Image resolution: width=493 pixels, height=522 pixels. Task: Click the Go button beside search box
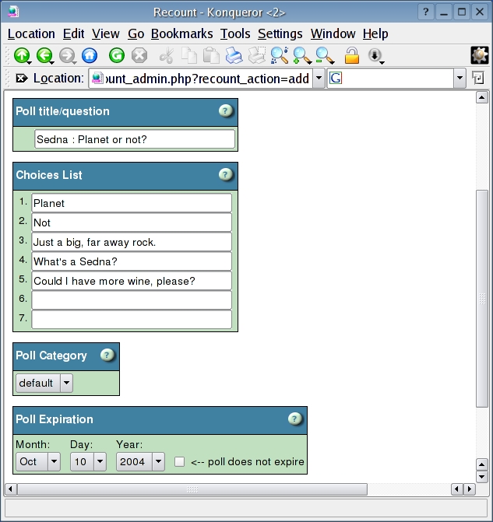pos(477,79)
